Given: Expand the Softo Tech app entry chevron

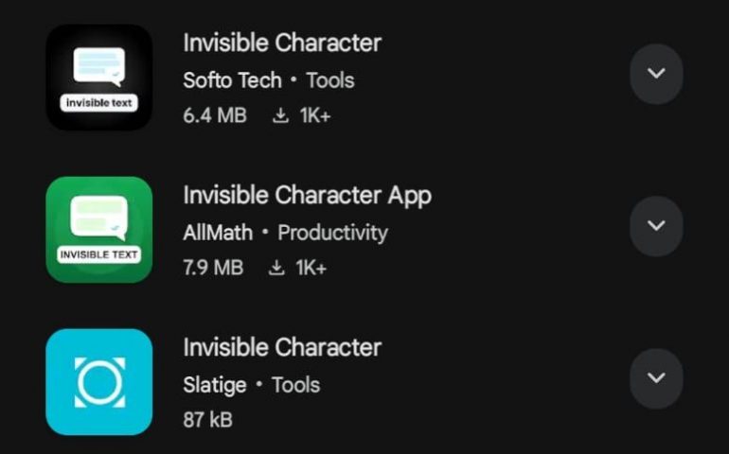Looking at the screenshot, I should tap(656, 74).
